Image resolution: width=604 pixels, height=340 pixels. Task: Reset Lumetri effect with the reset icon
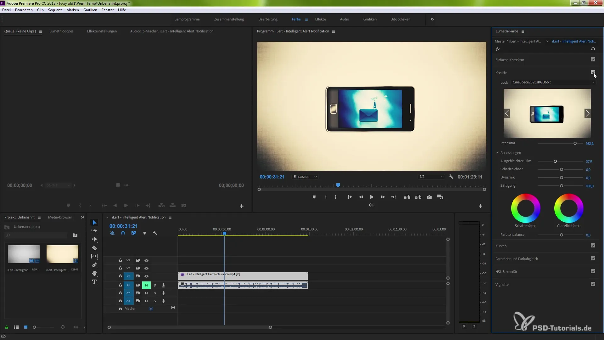click(x=593, y=49)
